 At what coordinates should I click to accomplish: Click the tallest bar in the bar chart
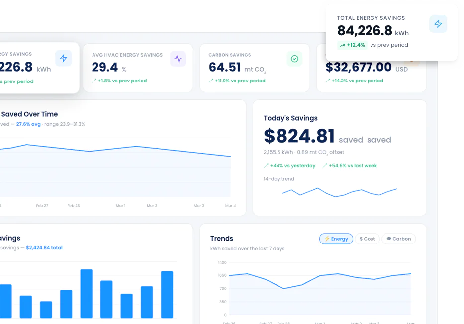[x=87, y=293]
